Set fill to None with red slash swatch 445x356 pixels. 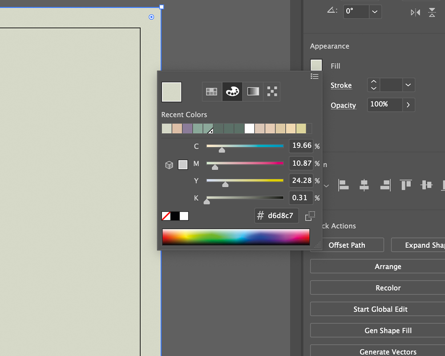[166, 216]
